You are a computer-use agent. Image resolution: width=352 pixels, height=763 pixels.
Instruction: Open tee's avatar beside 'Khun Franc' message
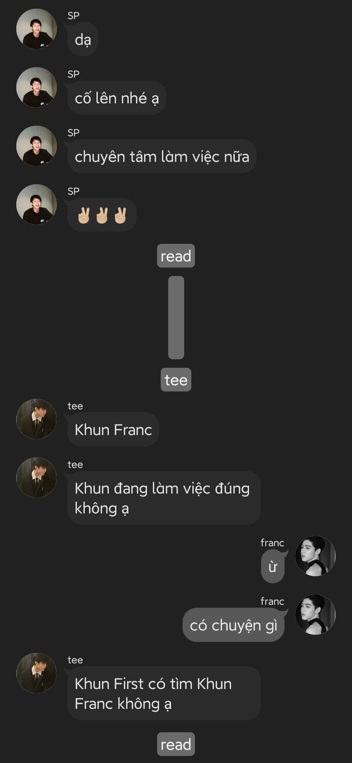pos(36,419)
